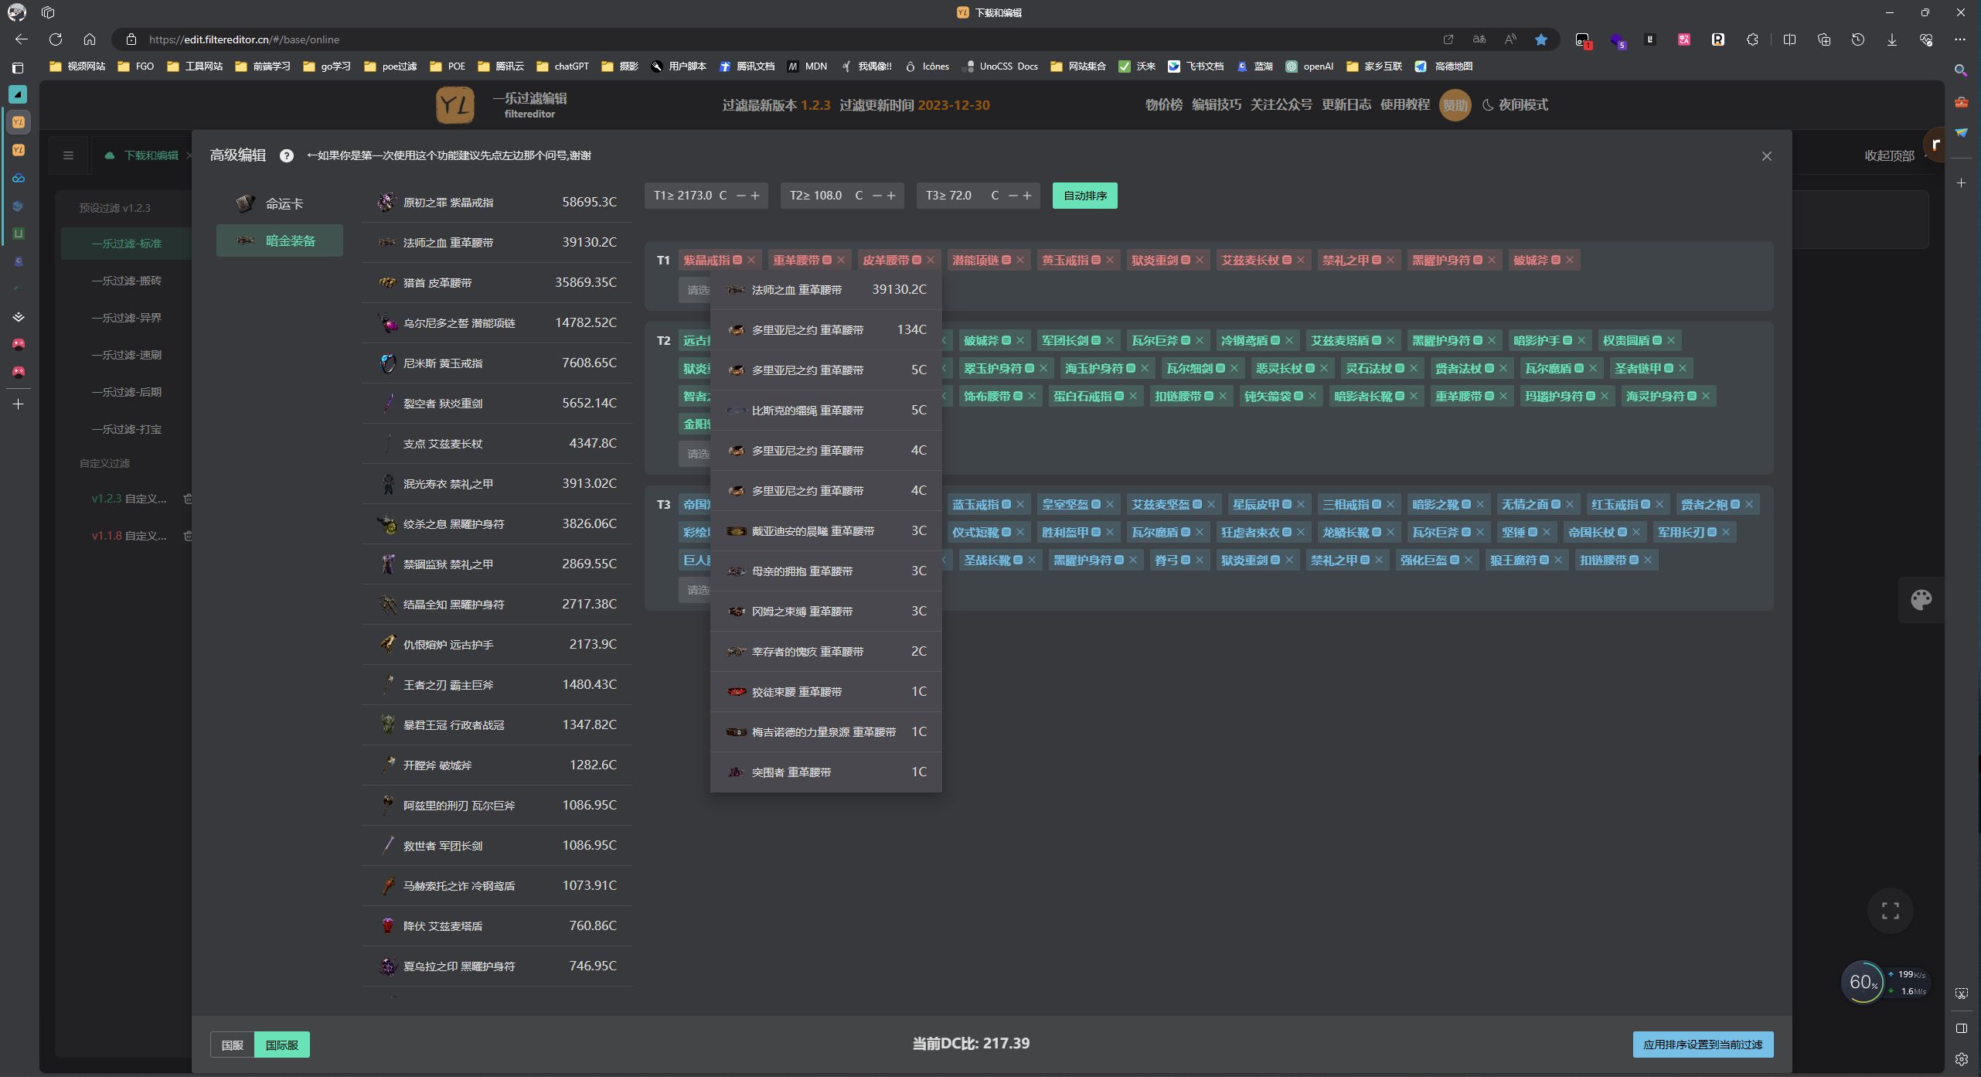Click the 赞助 sponsor badge

click(1455, 105)
